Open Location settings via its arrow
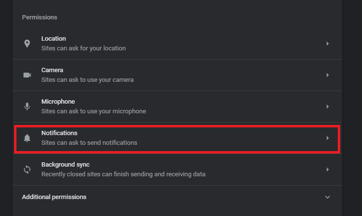Image resolution: width=362 pixels, height=216 pixels. [328, 44]
